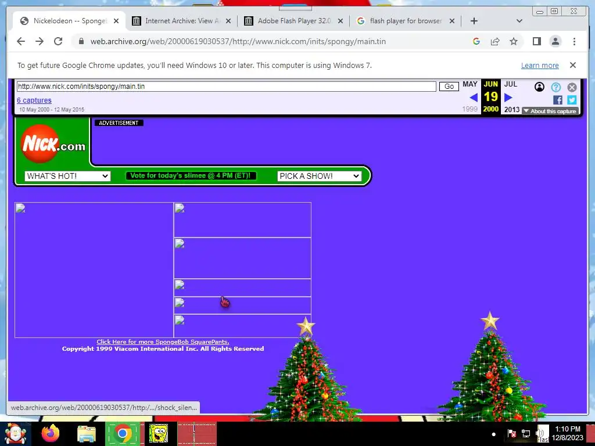595x446 pixels.
Task: Click the Wayback Machine URL input field
Action: pyautogui.click(x=226, y=87)
